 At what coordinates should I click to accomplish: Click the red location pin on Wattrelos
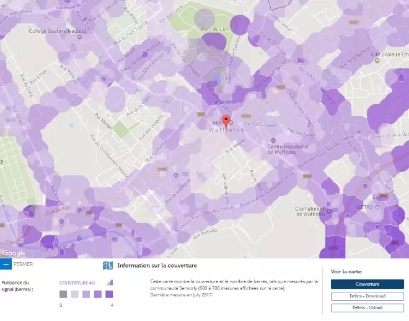pos(226,120)
